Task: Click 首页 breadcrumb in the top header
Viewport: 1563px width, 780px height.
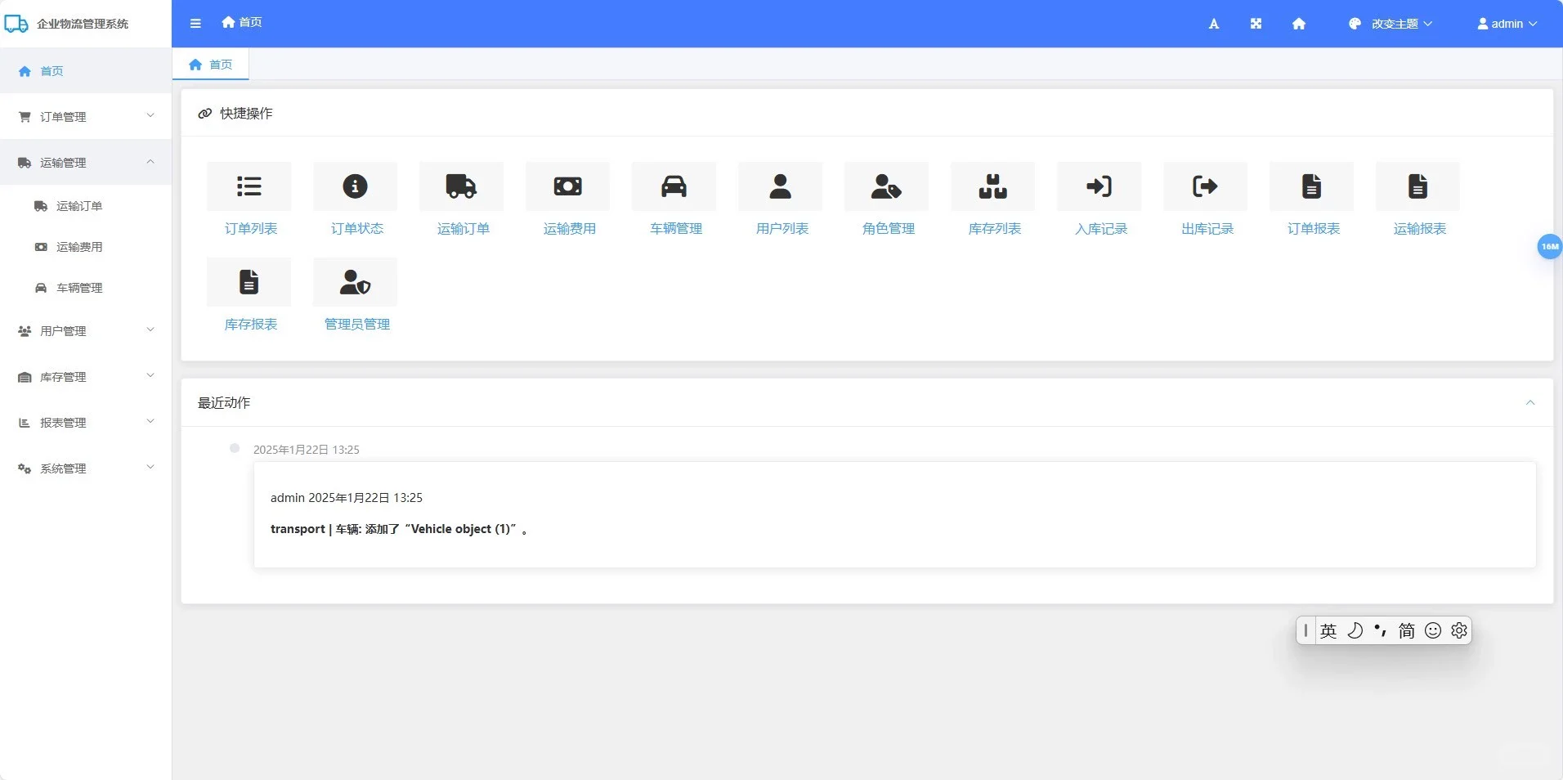Action: click(242, 22)
